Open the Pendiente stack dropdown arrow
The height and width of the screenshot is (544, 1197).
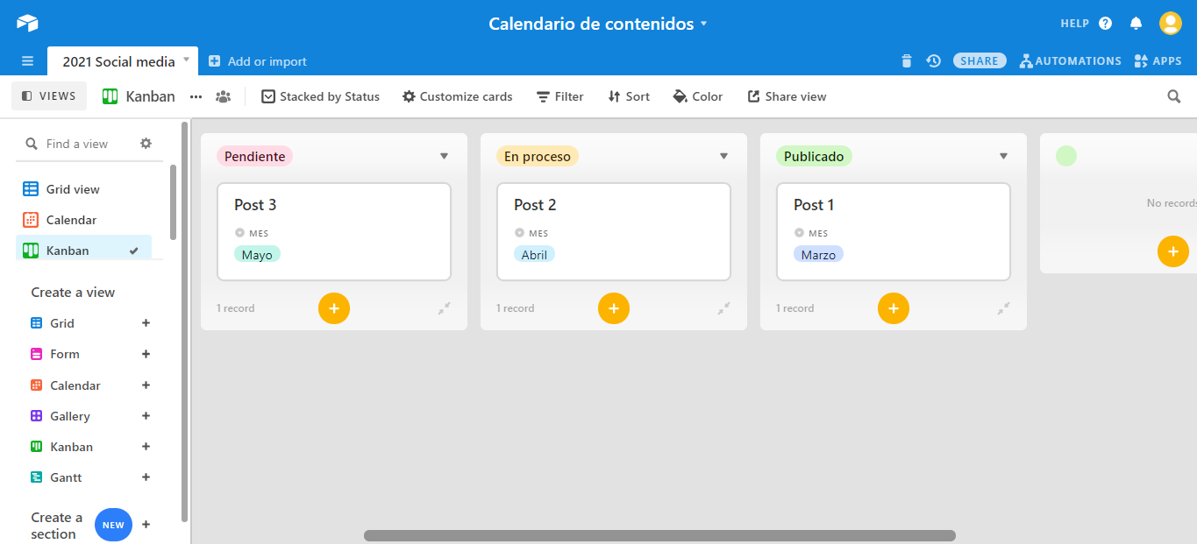tap(444, 156)
